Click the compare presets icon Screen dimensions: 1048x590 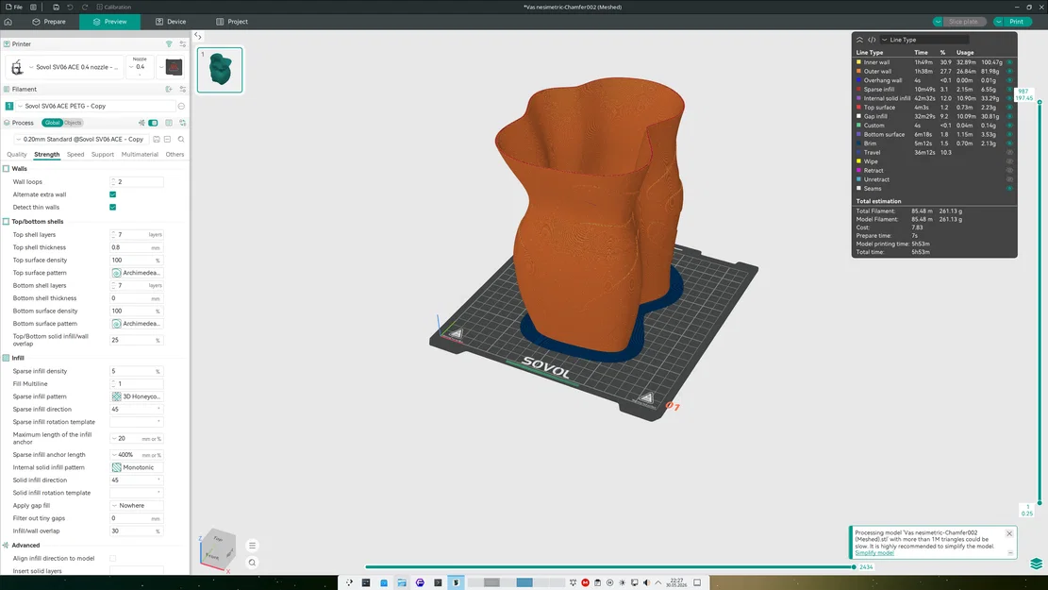169,123
